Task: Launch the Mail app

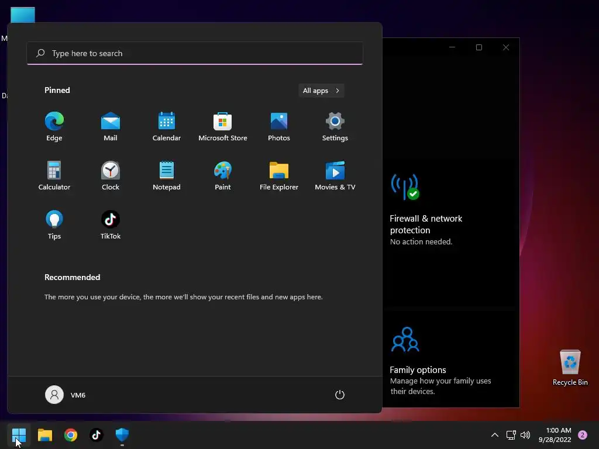Action: coord(111,127)
